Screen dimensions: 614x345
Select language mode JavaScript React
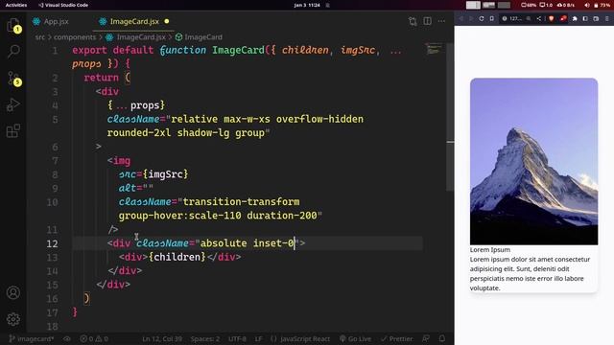coord(300,338)
